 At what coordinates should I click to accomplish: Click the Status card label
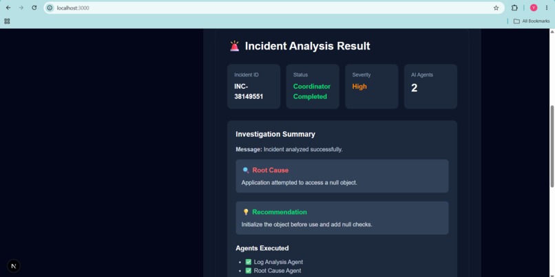[x=300, y=75]
